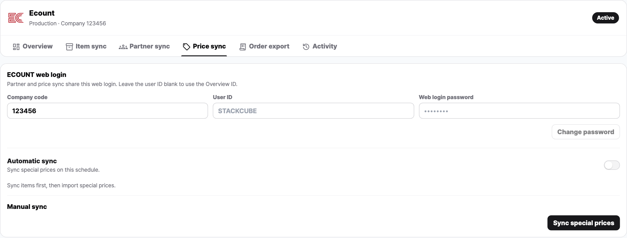This screenshot has width=627, height=238.
Task: Click the 'Automatic sync' heading
Action: pyautogui.click(x=32, y=161)
